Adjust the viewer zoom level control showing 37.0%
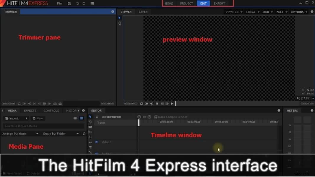315x177 pixels. tap(304, 98)
